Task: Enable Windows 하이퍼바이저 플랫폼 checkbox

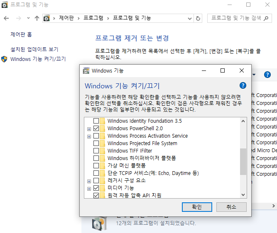Action: (96, 158)
